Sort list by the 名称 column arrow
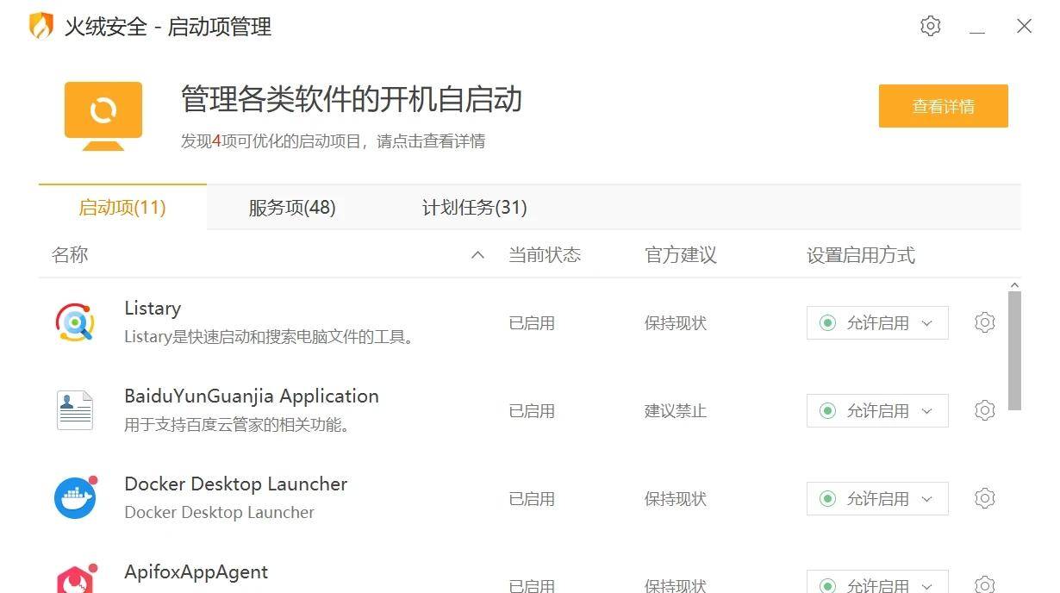This screenshot has width=1060, height=593. [x=477, y=255]
